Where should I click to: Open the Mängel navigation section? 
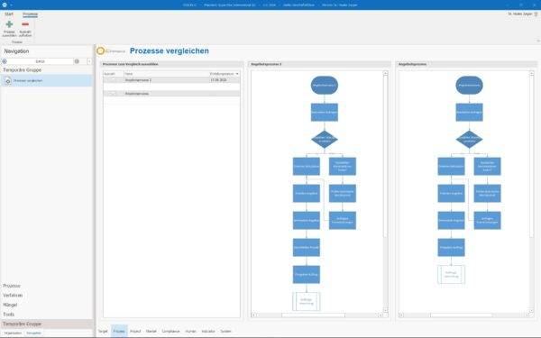(x=10, y=305)
